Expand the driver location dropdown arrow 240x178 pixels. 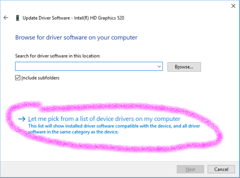[159, 66]
